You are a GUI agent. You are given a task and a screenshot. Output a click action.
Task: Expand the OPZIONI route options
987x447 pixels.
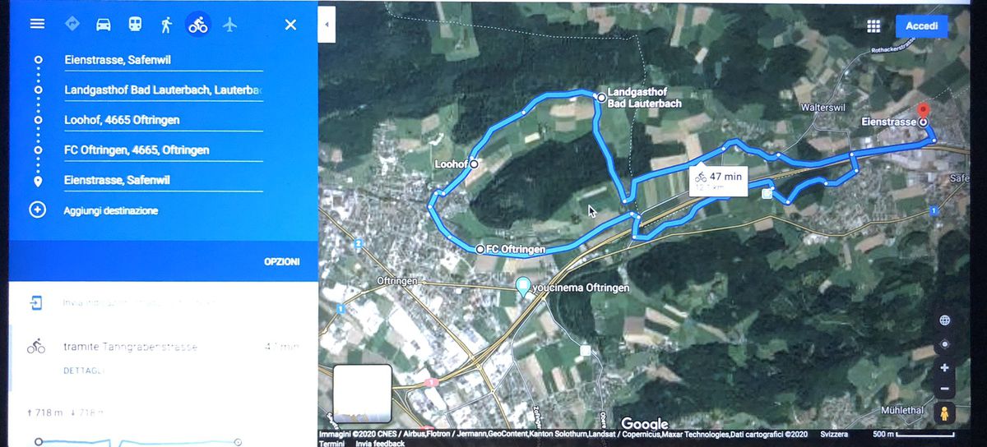[x=281, y=262]
